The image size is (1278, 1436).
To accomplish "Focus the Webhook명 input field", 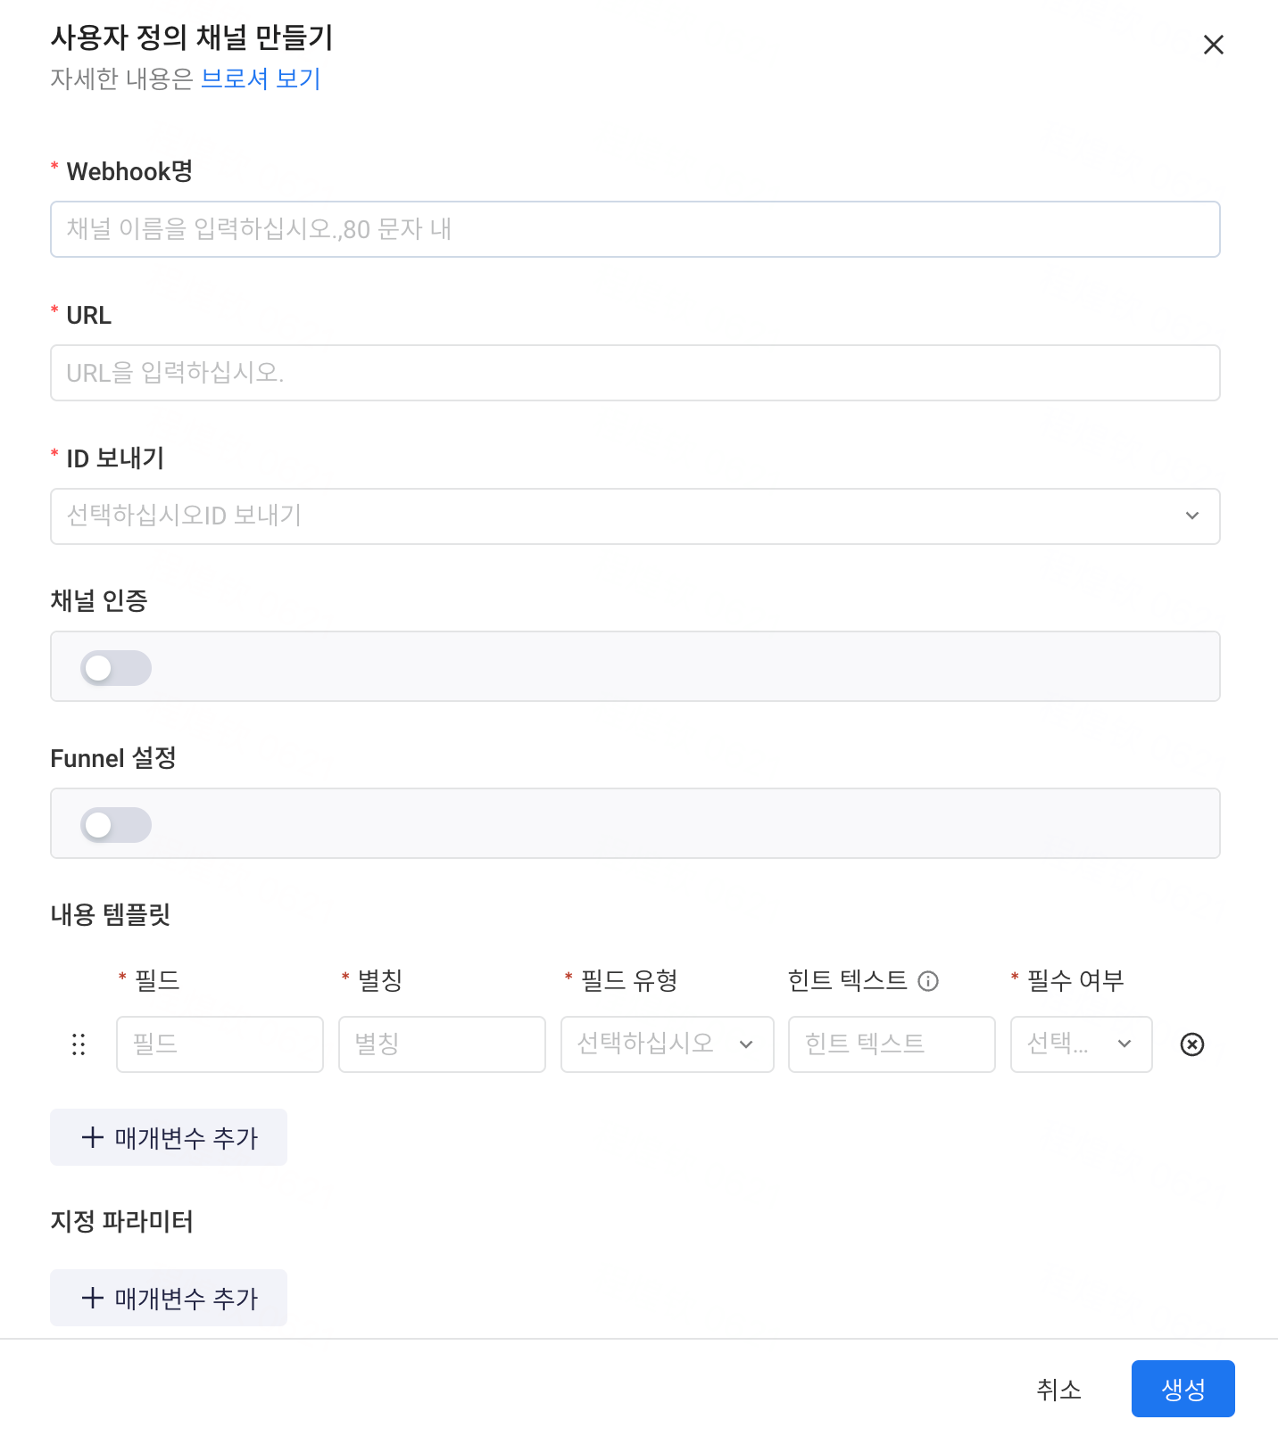I will (635, 229).
